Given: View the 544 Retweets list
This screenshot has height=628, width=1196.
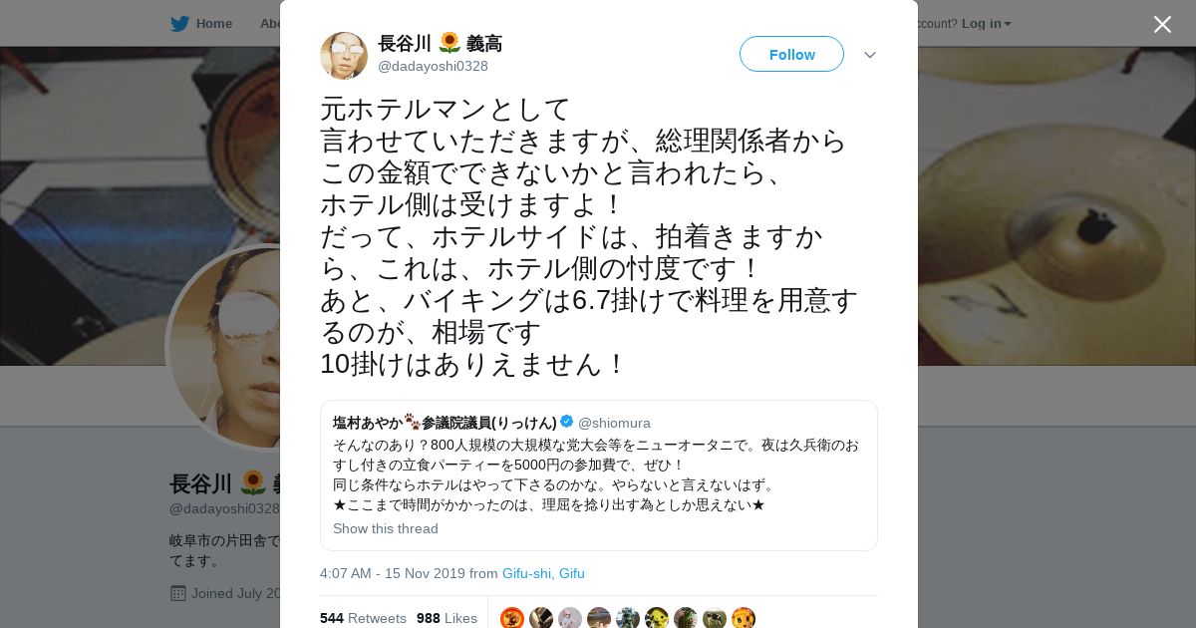Looking at the screenshot, I should 363,618.
